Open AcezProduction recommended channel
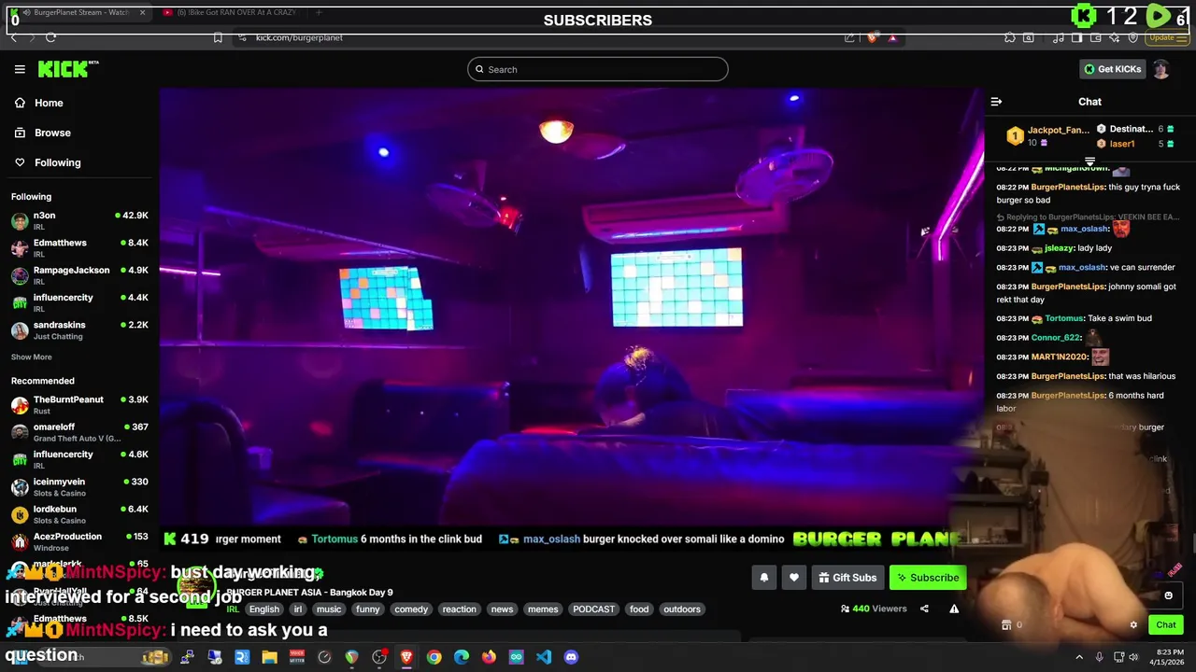 (79, 541)
